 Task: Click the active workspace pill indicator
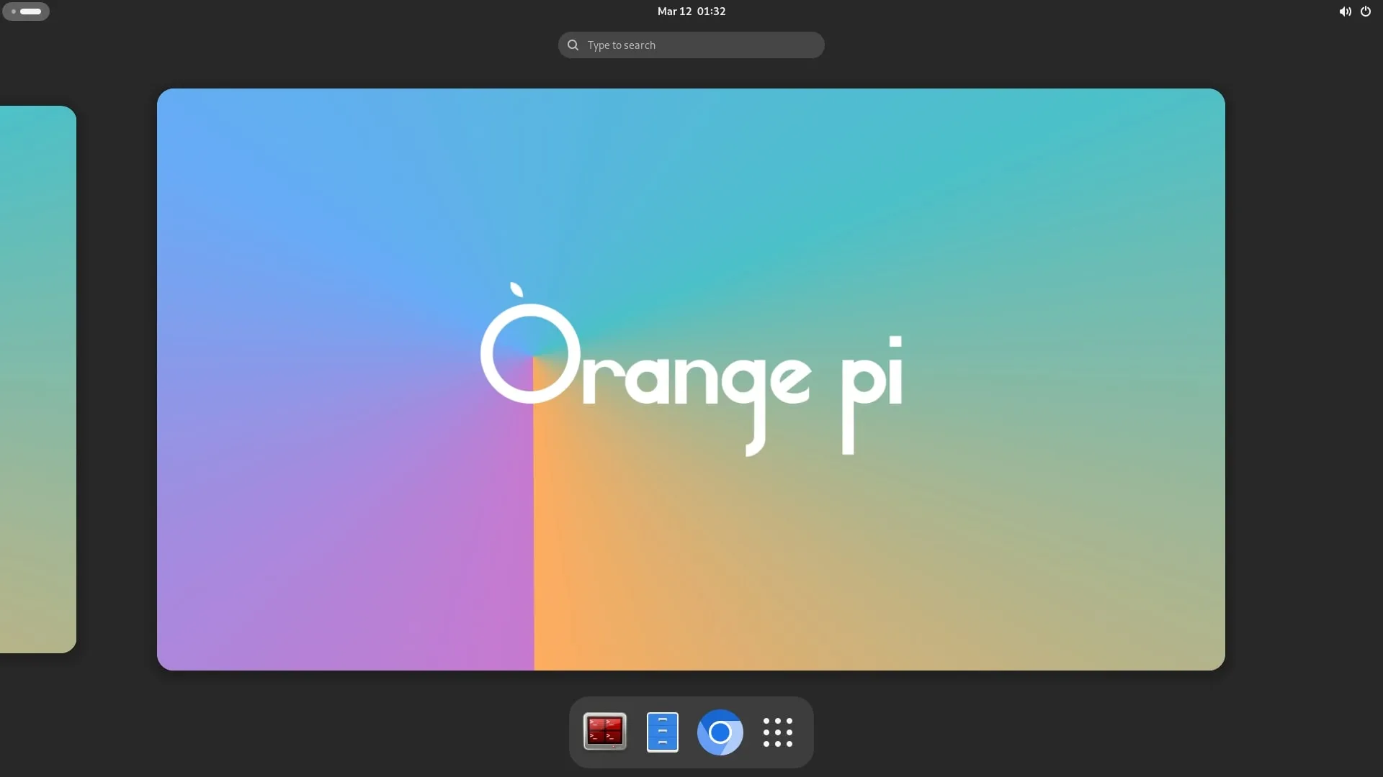tap(31, 12)
